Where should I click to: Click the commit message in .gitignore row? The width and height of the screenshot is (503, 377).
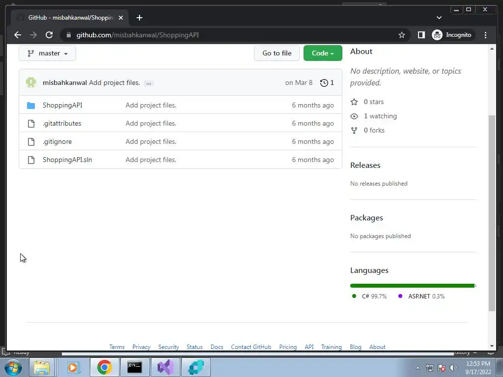(151, 142)
